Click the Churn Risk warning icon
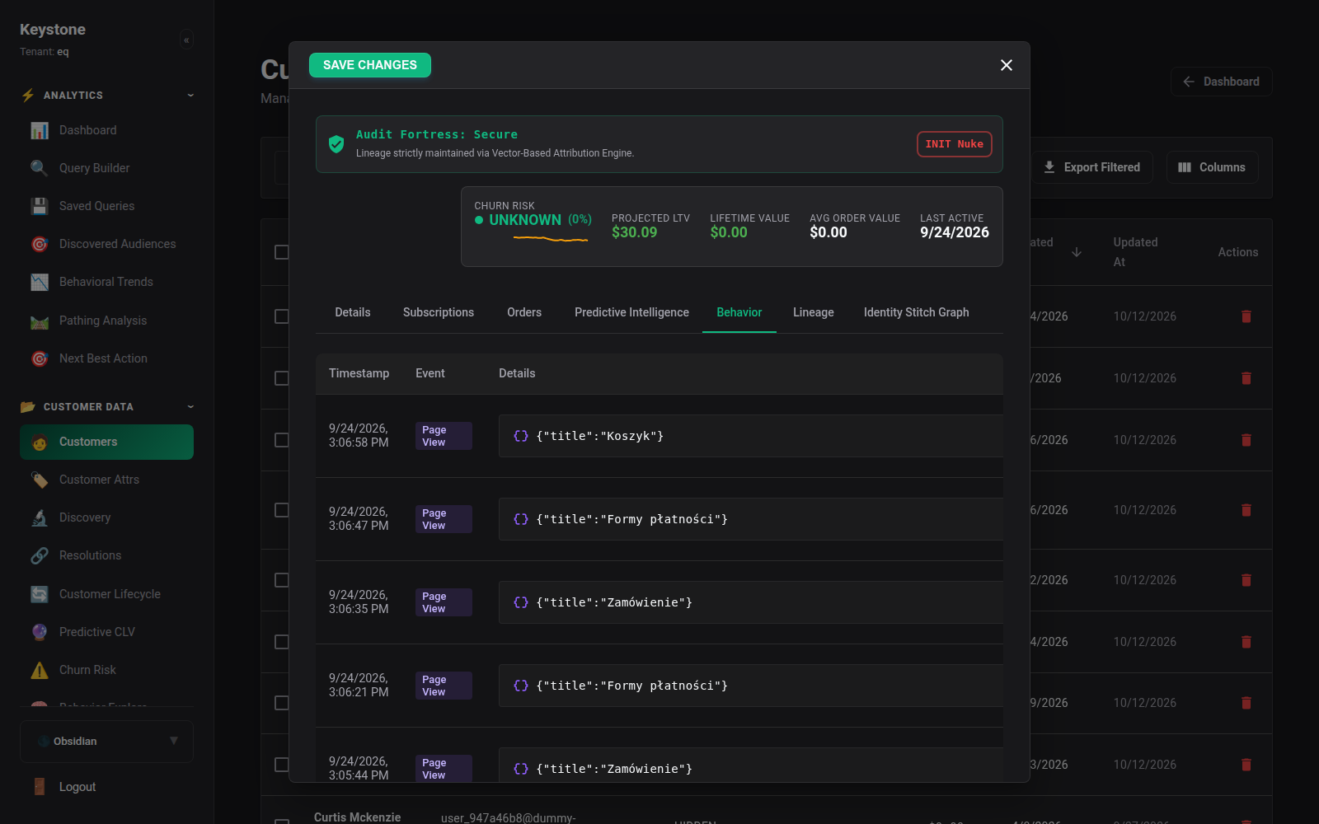This screenshot has height=824, width=1319. [40, 670]
